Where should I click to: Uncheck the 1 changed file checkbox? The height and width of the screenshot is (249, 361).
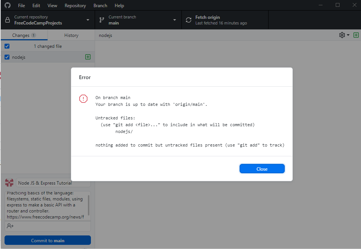click(7, 46)
